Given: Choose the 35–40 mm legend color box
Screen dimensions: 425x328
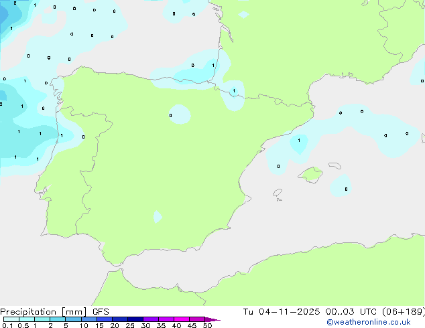Looking at the screenshot, I should 166,319.
